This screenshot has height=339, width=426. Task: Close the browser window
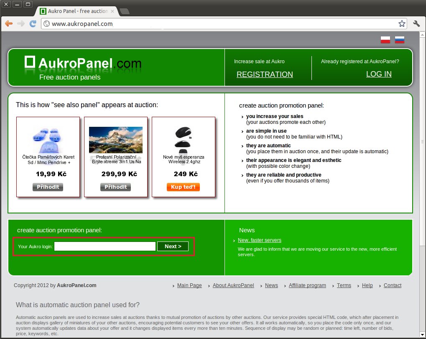pyautogui.click(x=6, y=4)
